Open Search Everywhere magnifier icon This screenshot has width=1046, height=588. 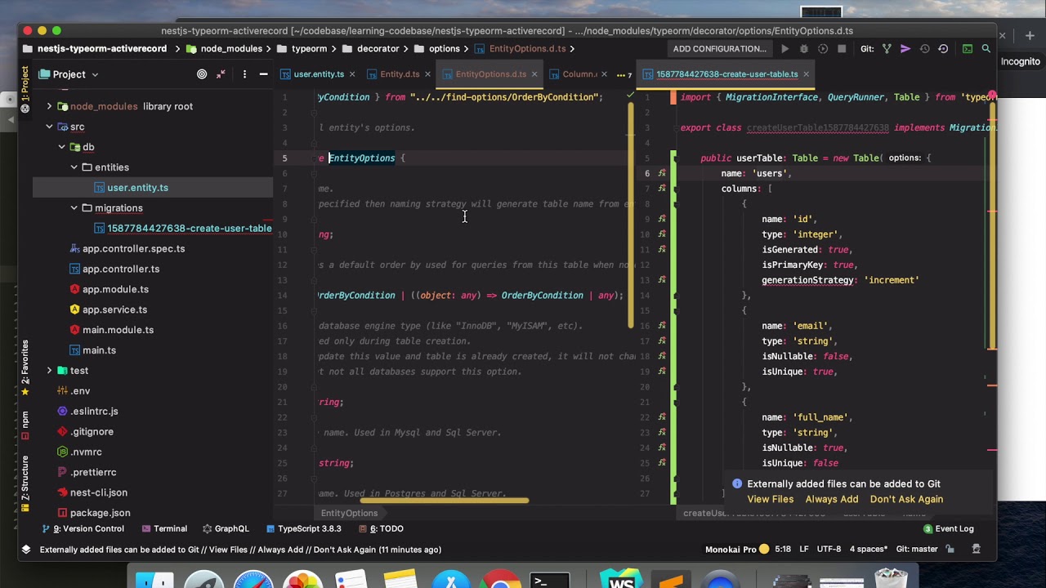986,49
